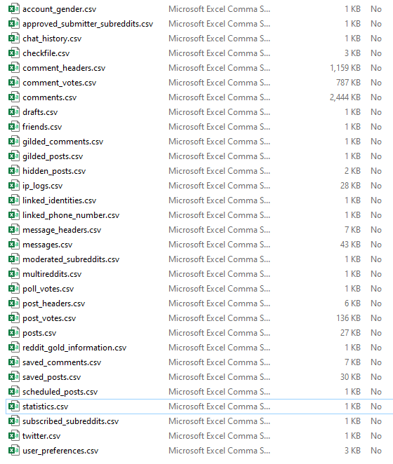Select the subscribed_subreddits.csv file
This screenshot has width=393, height=464.
point(71,421)
